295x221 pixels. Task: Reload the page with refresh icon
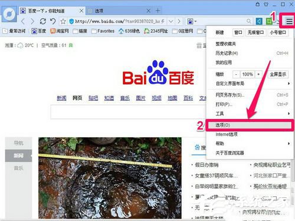(43, 21)
